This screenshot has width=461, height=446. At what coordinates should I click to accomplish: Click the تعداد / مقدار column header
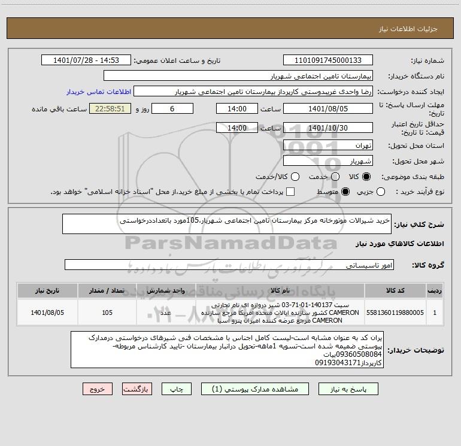[107, 290]
